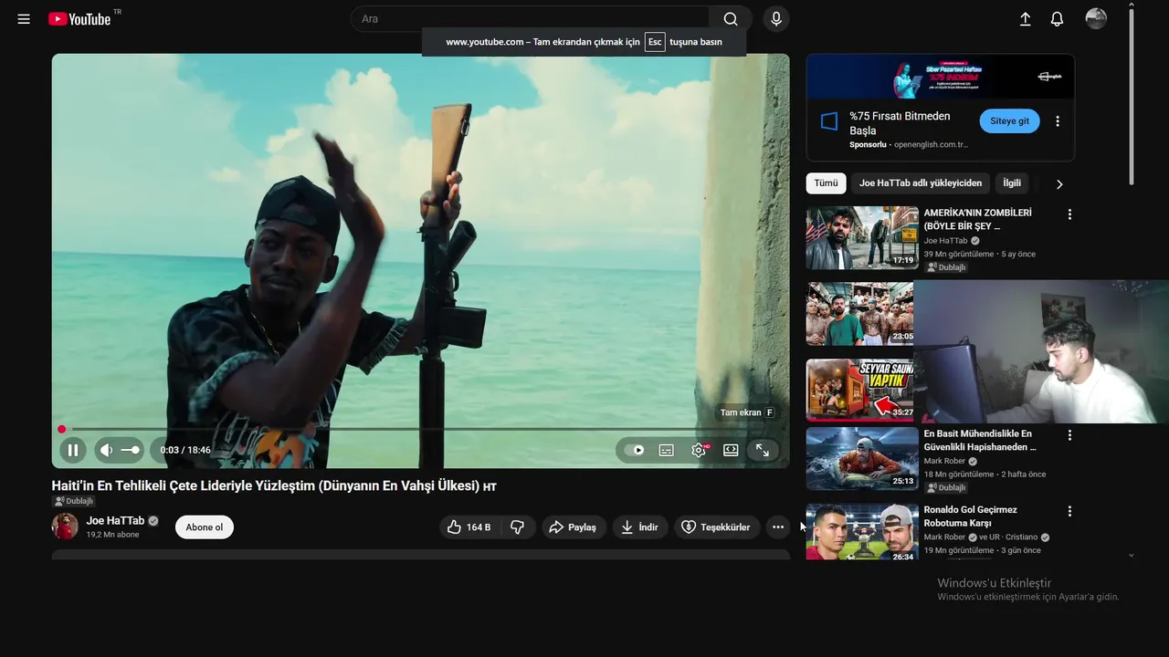1169x657 pixels.
Task: Open Joe HaTTab channel avatar
Action: 65,527
